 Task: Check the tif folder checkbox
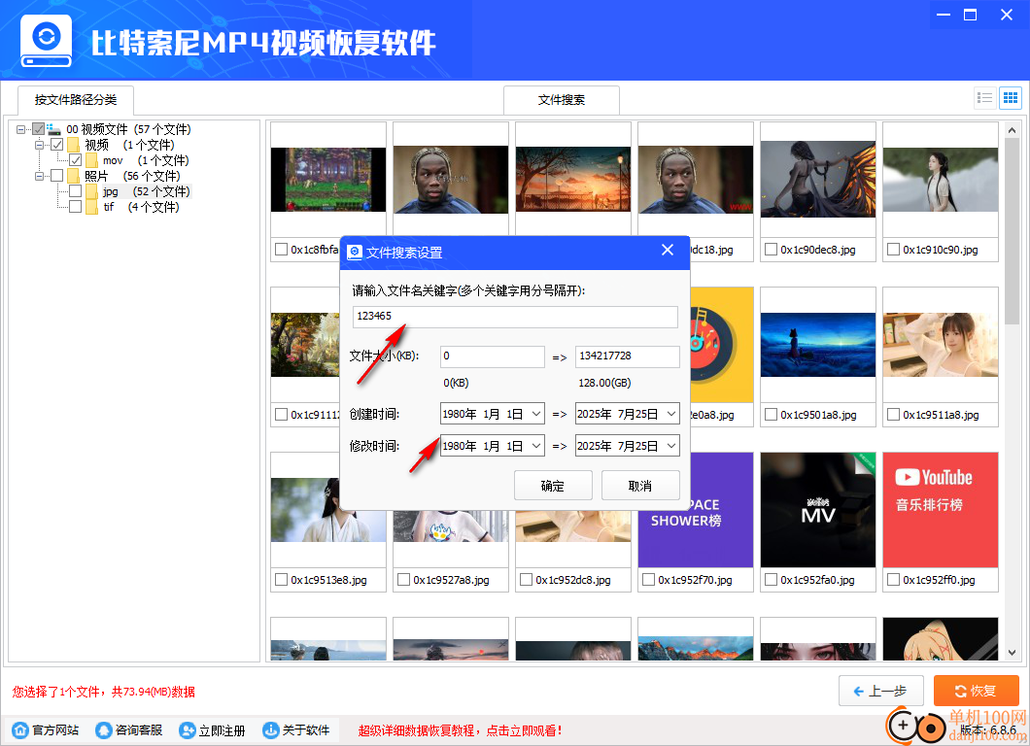[76, 207]
